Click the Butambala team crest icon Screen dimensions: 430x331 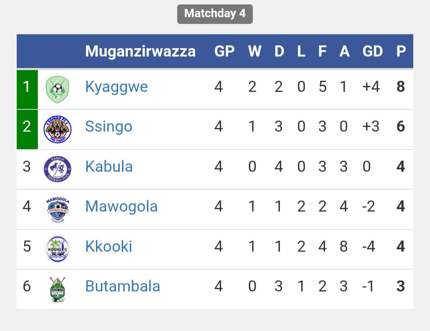pyautogui.click(x=57, y=289)
